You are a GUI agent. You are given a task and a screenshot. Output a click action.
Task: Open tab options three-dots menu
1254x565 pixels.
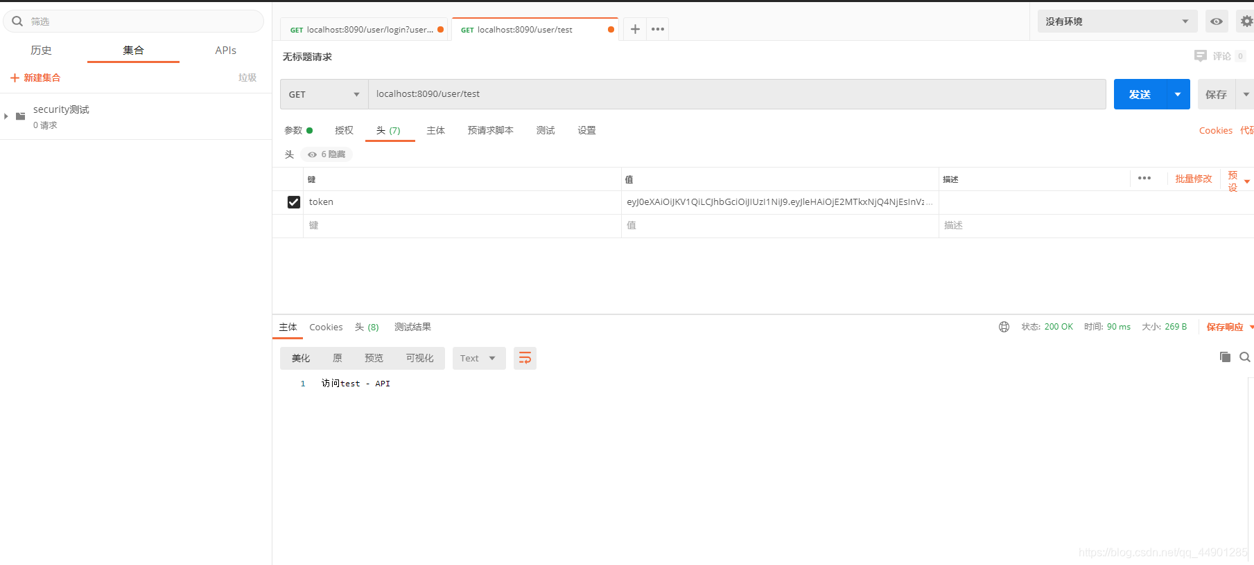click(658, 29)
